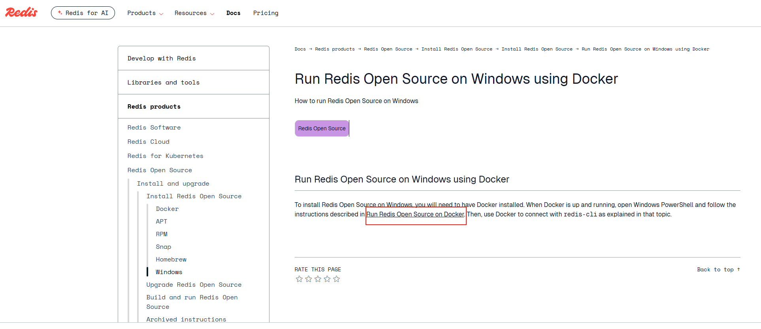
Task: Click Back to top link
Action: coord(718,270)
